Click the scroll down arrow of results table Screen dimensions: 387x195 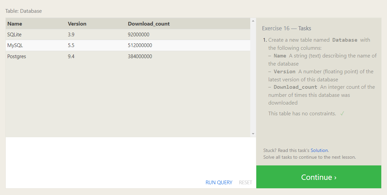tap(253, 134)
